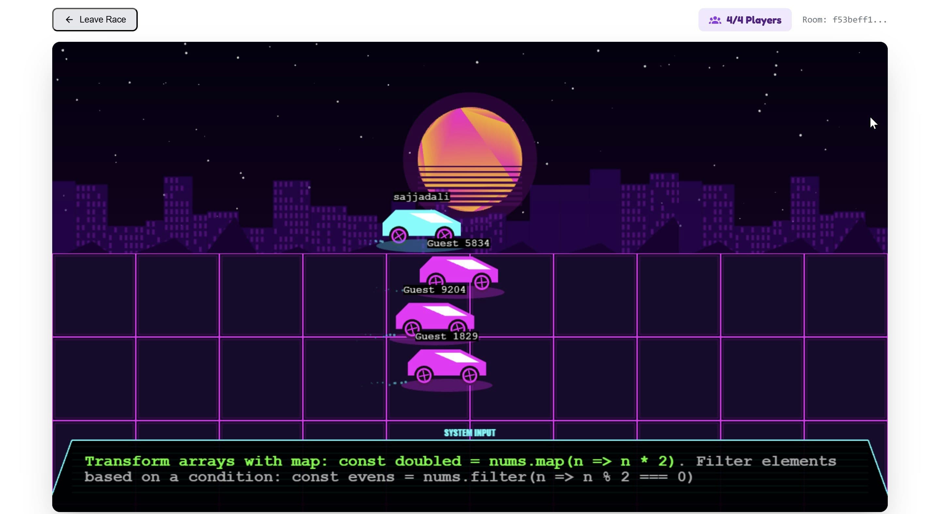Expand the SYSTEM INPUT panel header

click(469, 433)
